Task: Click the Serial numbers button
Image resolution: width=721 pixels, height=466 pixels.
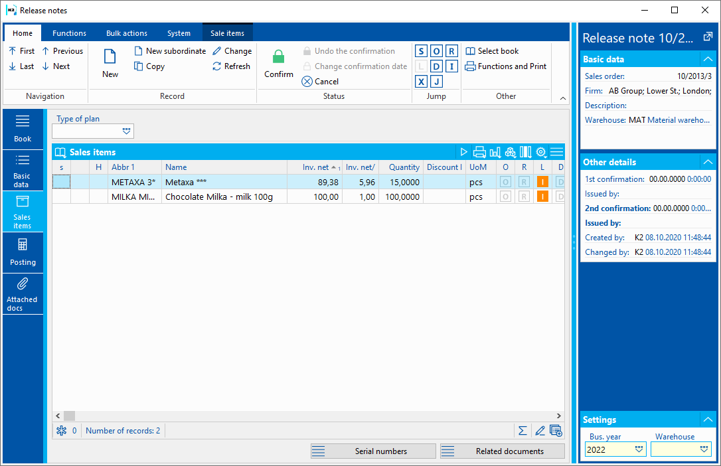Action: click(x=373, y=451)
